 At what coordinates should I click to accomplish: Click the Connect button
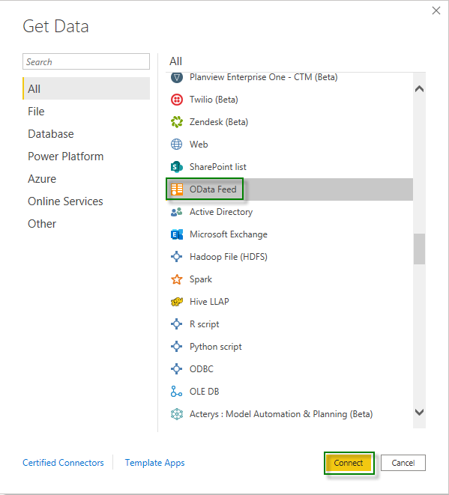(x=349, y=463)
